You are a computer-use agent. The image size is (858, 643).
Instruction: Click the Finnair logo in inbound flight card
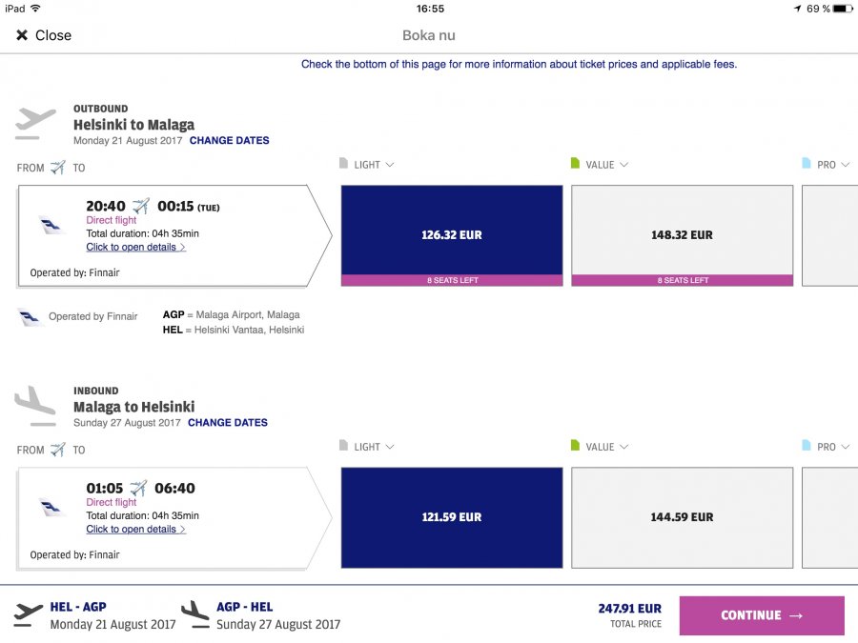pyautogui.click(x=51, y=508)
